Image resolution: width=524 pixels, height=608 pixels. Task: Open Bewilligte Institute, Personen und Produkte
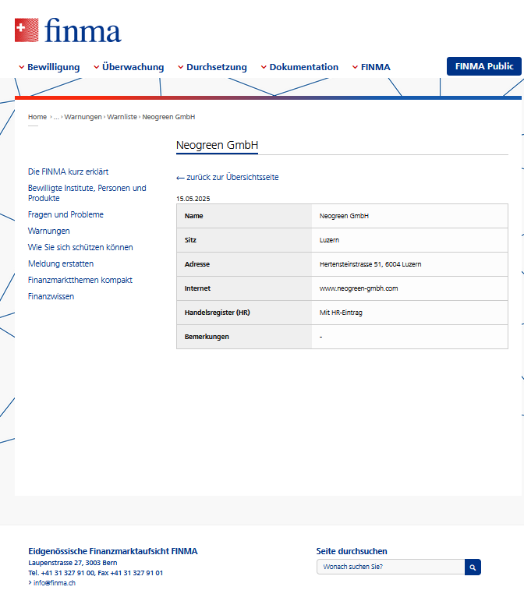coord(87,193)
